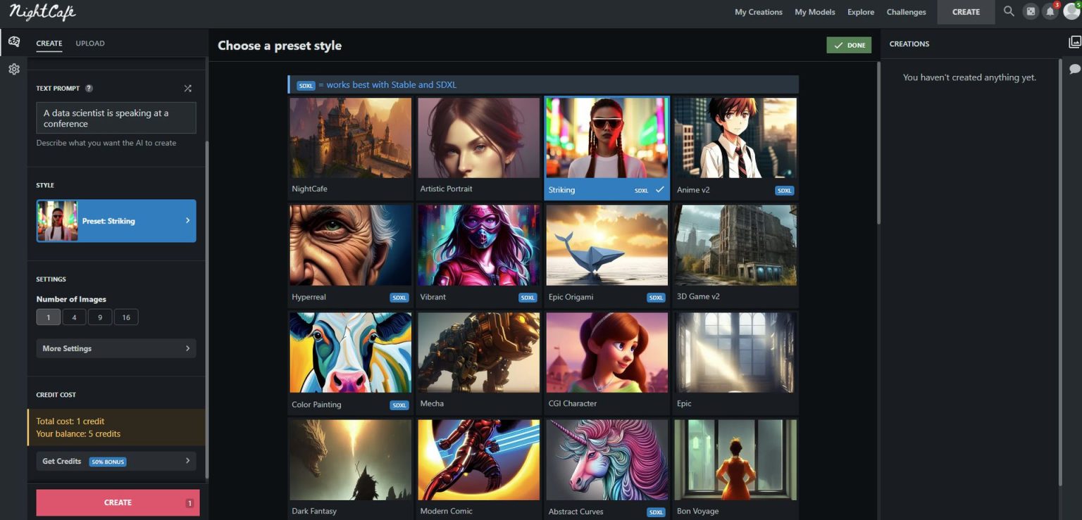Open the Challenges menu item
This screenshot has height=520, width=1082.
coord(906,12)
